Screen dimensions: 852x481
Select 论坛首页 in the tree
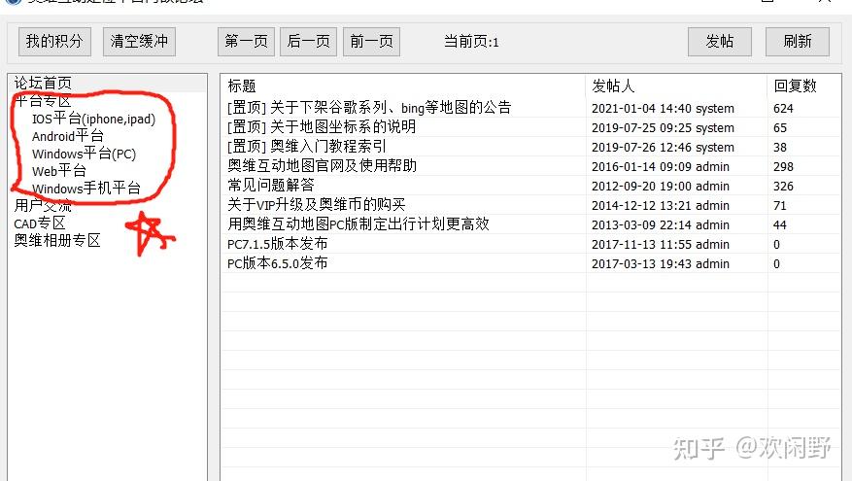(43, 83)
